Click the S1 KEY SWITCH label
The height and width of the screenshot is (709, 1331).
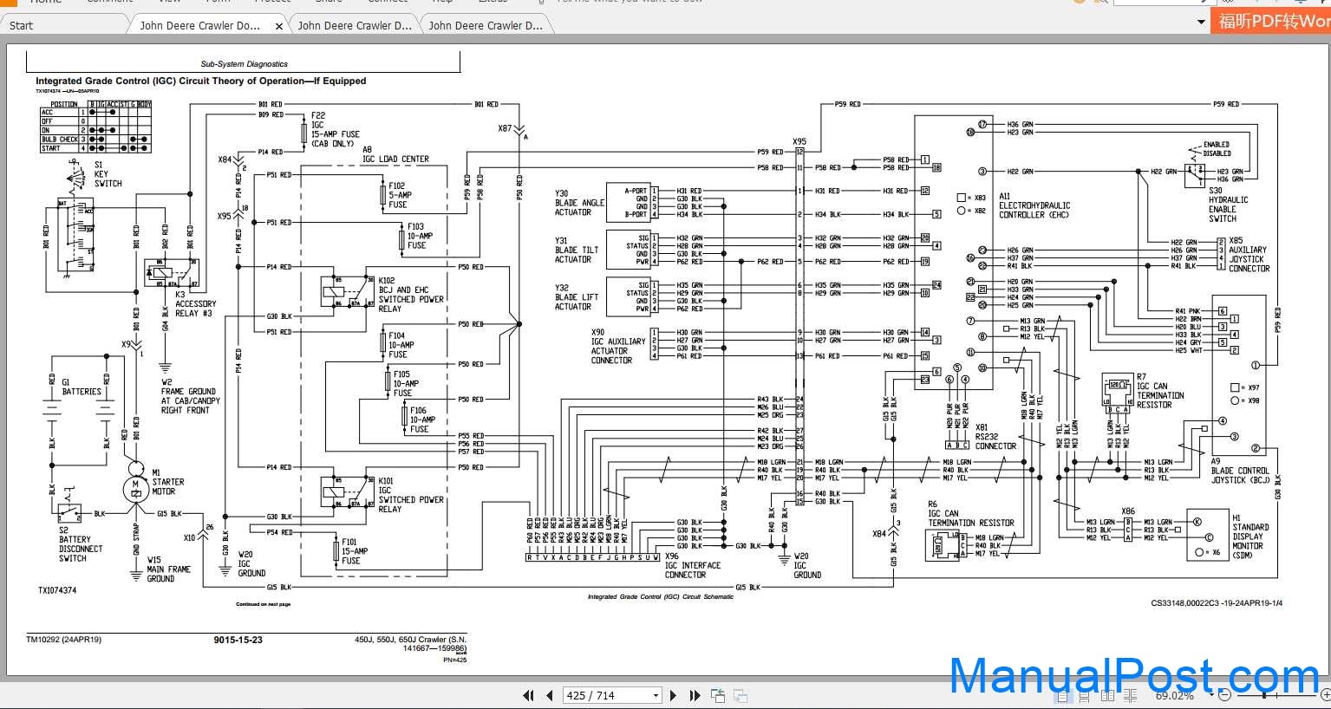(108, 174)
